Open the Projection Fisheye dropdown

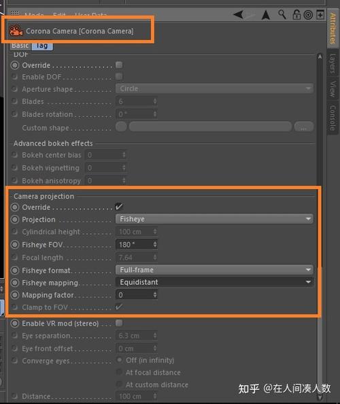coord(214,219)
